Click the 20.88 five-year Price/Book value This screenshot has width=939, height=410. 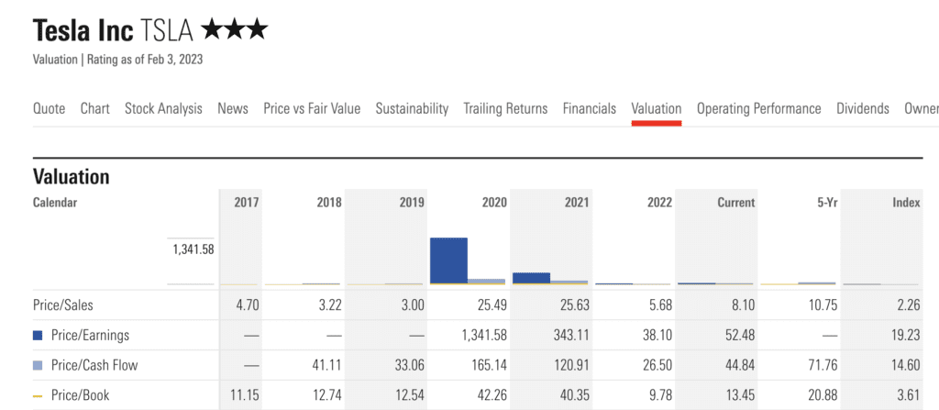(x=823, y=395)
